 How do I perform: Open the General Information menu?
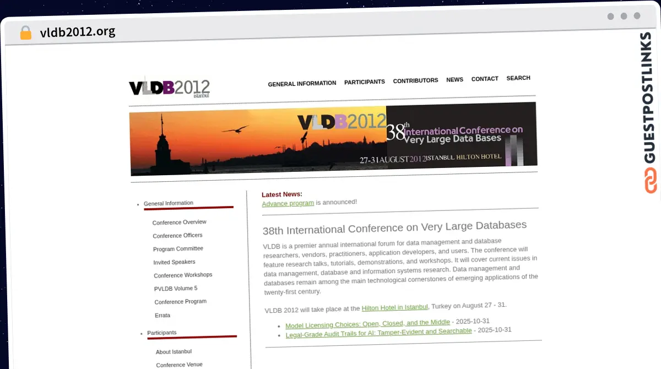[302, 84]
